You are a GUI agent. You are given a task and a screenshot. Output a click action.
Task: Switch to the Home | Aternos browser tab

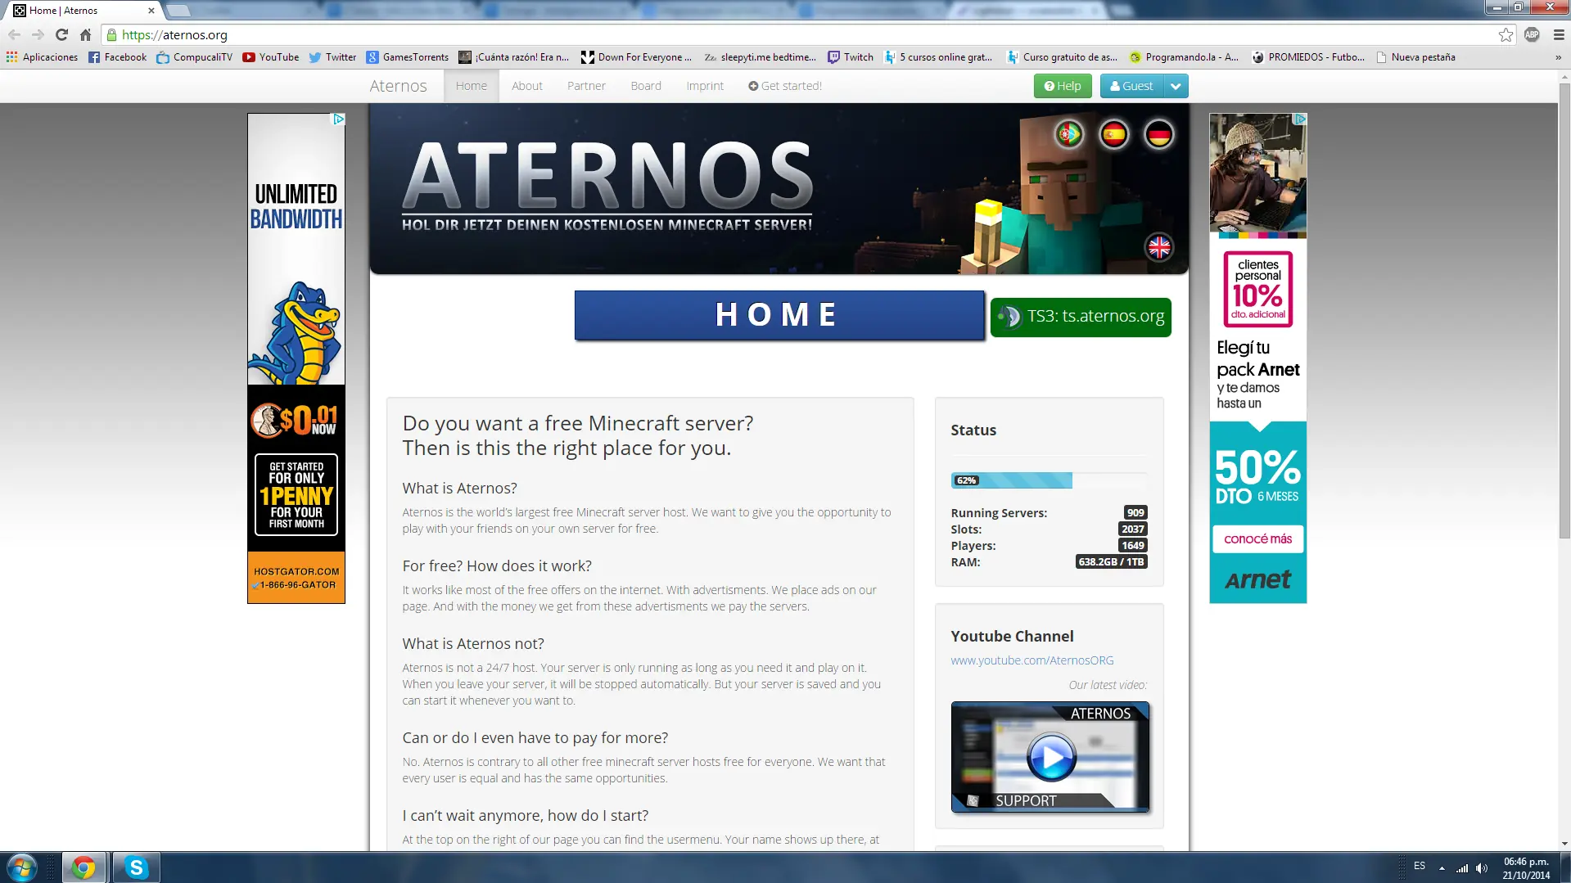82,11
